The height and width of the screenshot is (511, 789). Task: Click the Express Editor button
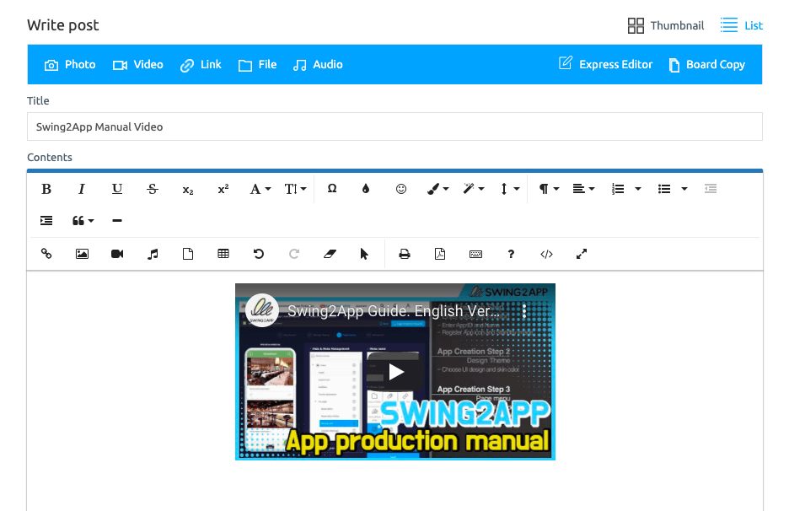(x=606, y=65)
